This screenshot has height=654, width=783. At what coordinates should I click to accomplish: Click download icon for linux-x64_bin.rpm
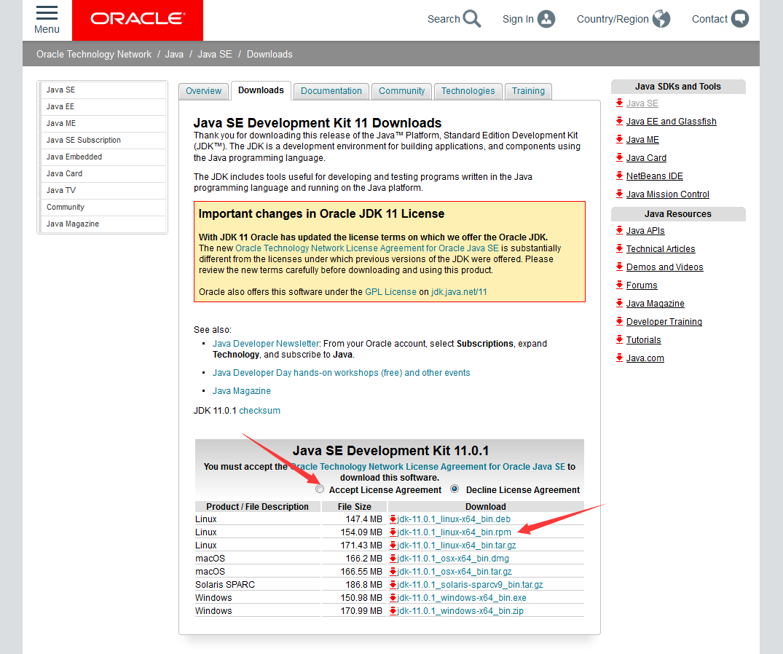[393, 532]
